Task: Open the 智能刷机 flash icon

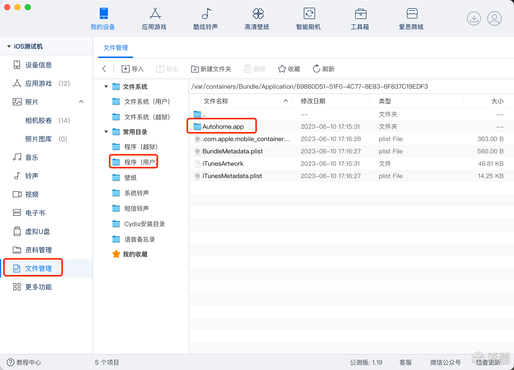Action: coord(309,14)
